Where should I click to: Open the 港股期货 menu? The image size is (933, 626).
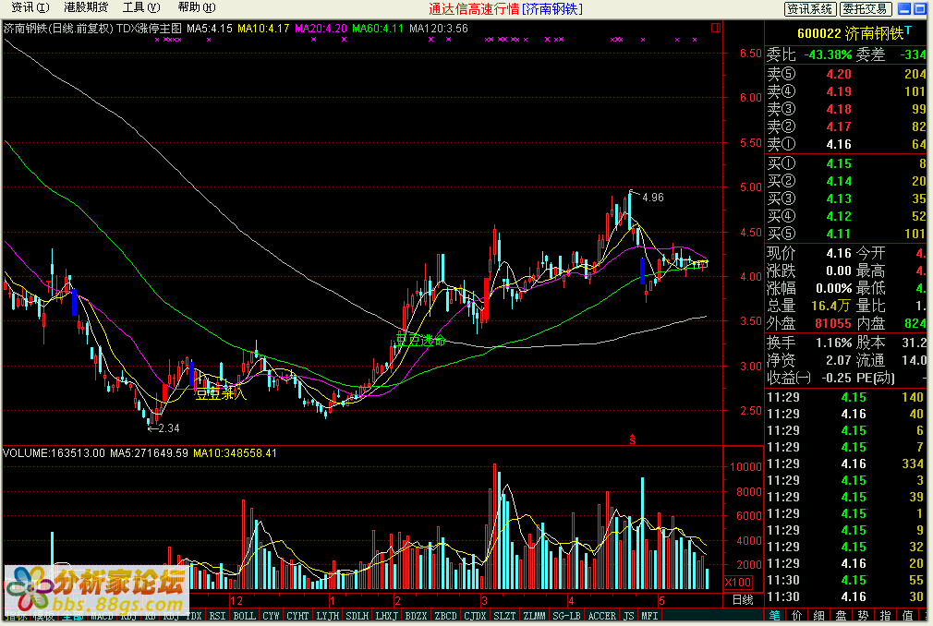86,7
